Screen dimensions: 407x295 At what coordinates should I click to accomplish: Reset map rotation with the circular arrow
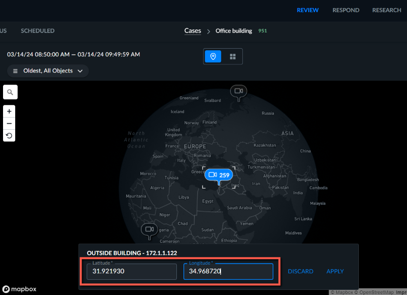tap(9, 135)
